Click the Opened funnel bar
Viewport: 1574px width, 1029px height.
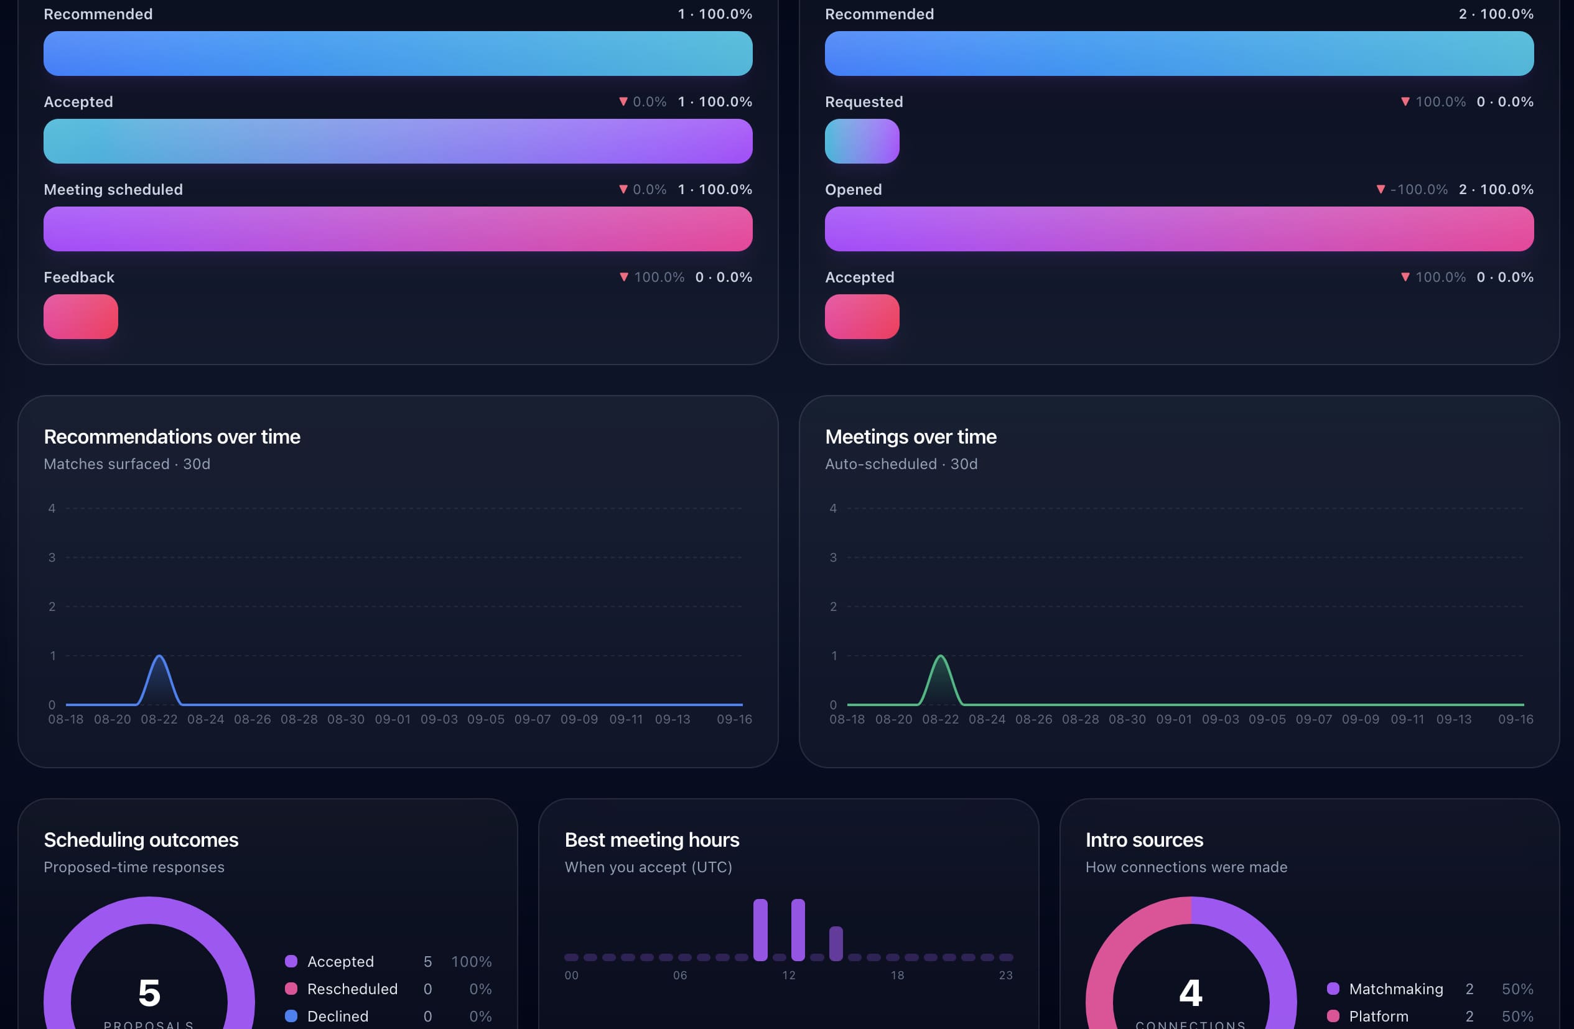tap(1179, 229)
